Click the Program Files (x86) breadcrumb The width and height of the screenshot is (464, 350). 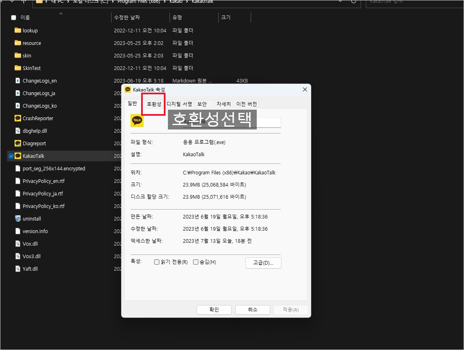pos(139,2)
